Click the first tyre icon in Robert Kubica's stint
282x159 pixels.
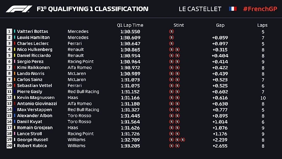172,146
